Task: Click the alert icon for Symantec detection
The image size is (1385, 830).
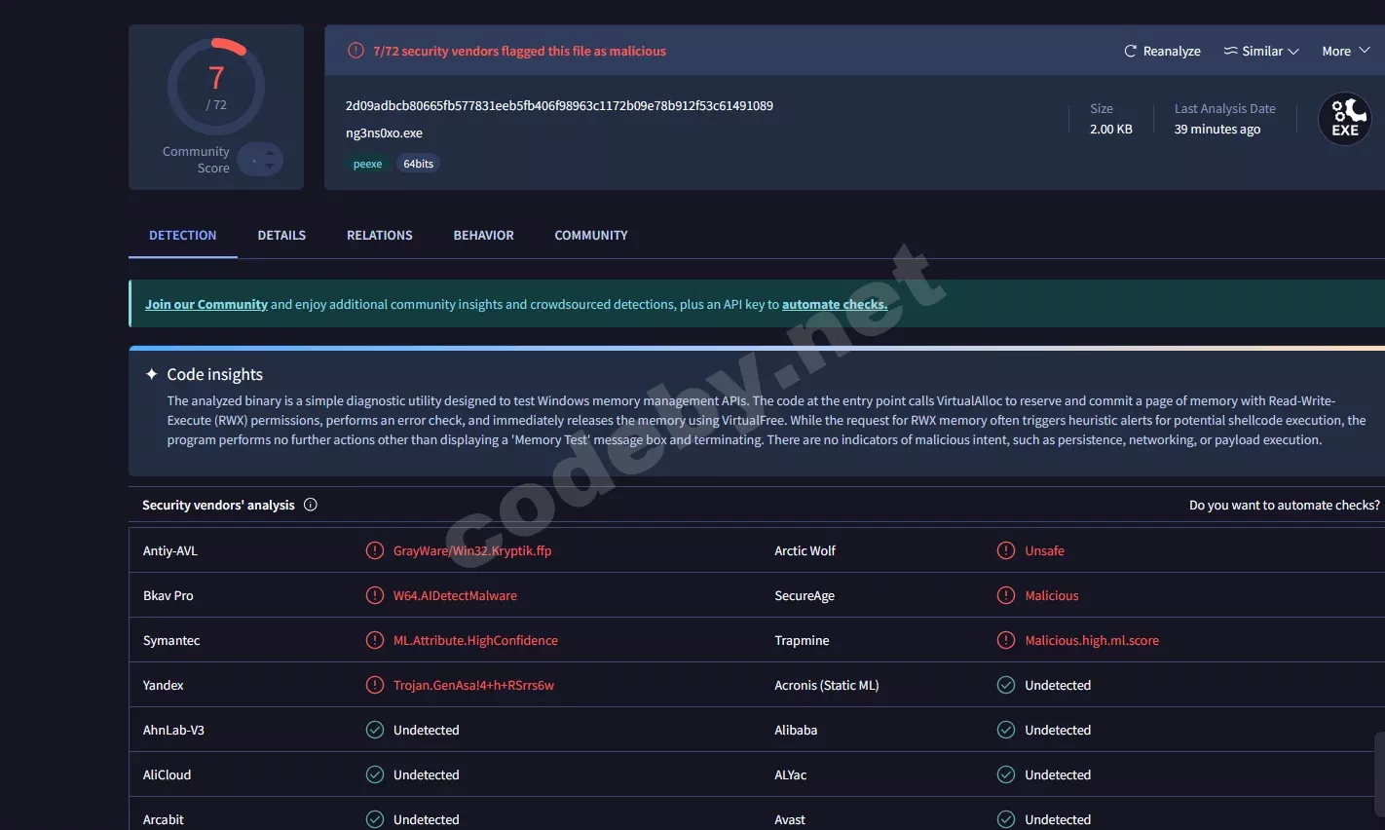Action: [x=375, y=640]
